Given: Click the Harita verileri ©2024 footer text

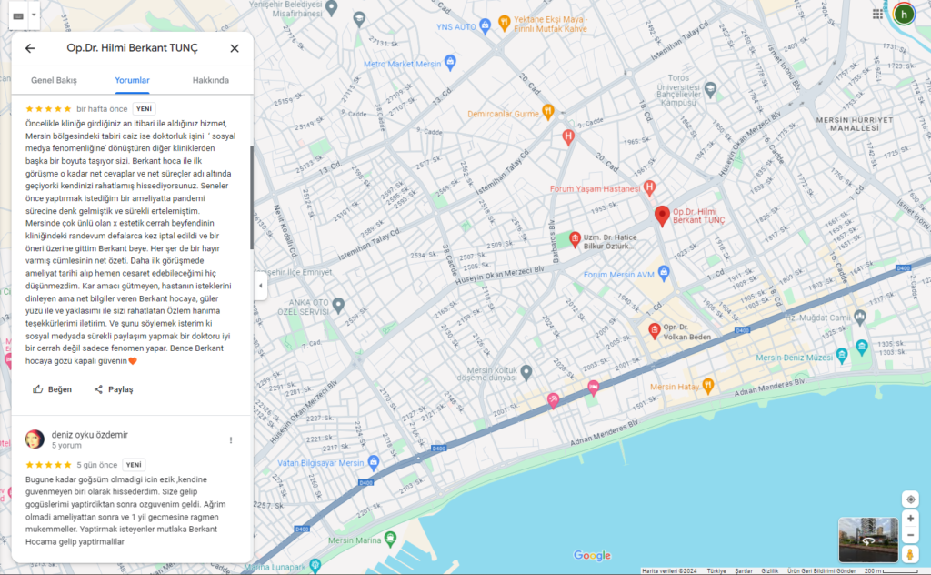Looking at the screenshot, I should click(x=669, y=570).
